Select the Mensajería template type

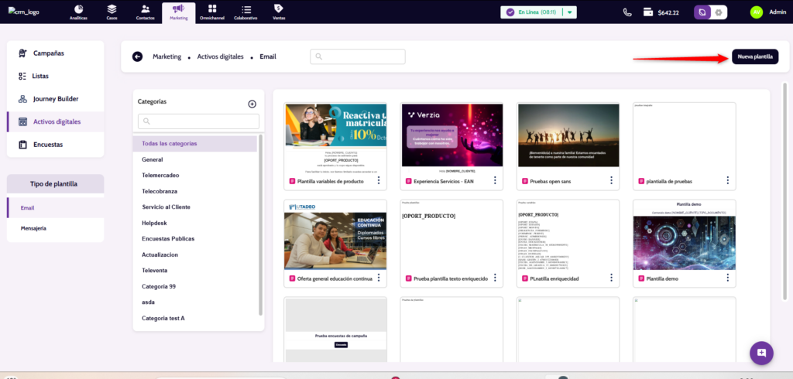tap(33, 229)
